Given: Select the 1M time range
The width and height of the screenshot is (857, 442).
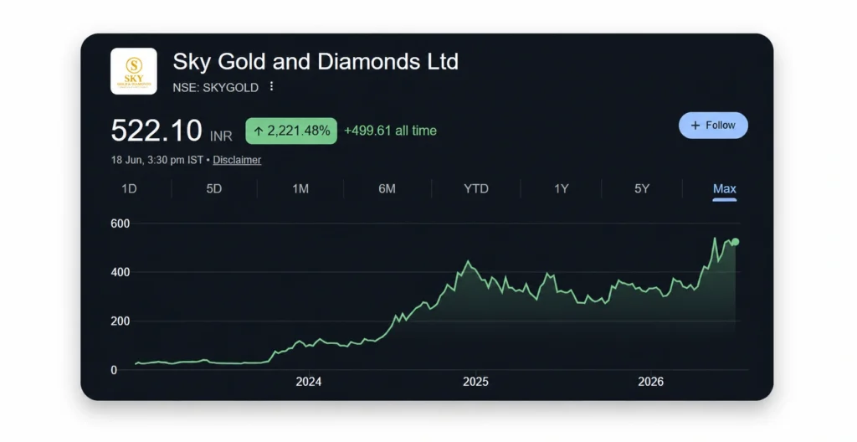Looking at the screenshot, I should tap(300, 188).
